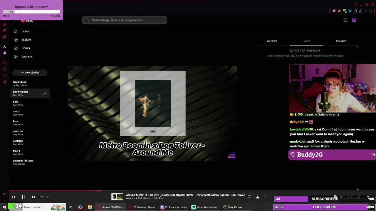Viewport: 376px width, 211px height.
Task: Dislike the current song
Action: pos(249,197)
